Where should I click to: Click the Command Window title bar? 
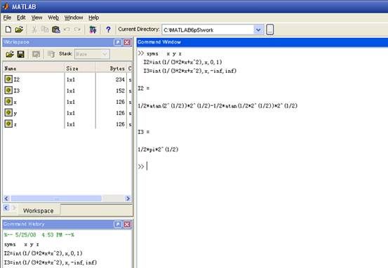[x=262, y=42]
